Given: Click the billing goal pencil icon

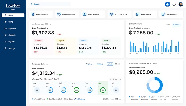Looking at the screenshot, I should point(75,99).
